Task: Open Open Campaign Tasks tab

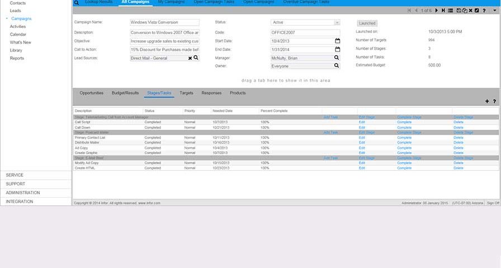Action: click(214, 2)
